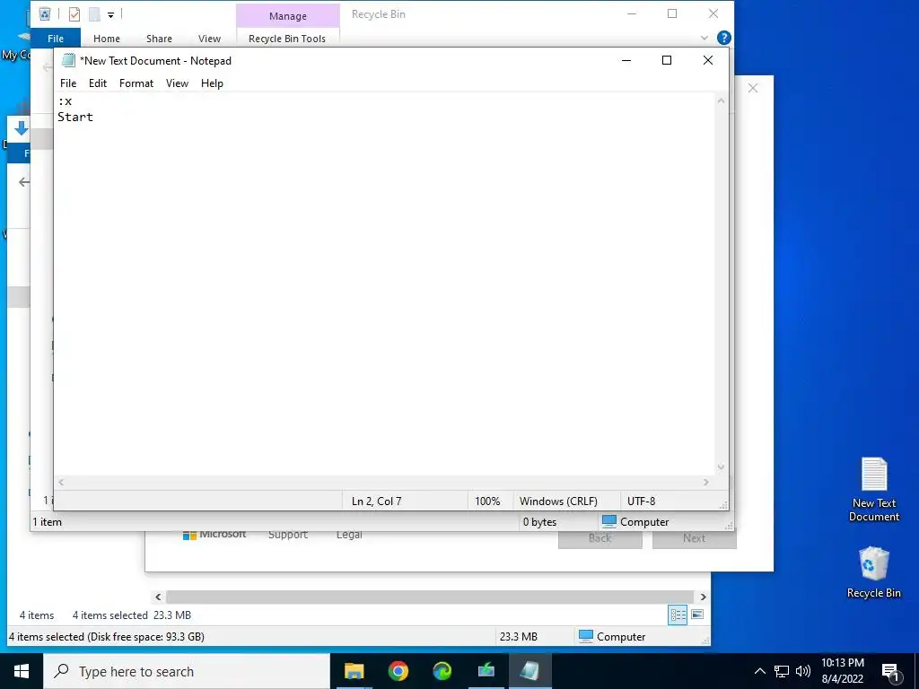This screenshot has width=919, height=689.
Task: Click UTF-8 encoding status entry
Action: [641, 501]
